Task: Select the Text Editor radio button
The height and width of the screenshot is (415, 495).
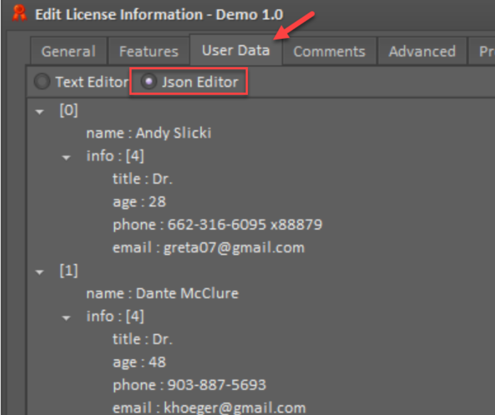Action: [x=42, y=82]
